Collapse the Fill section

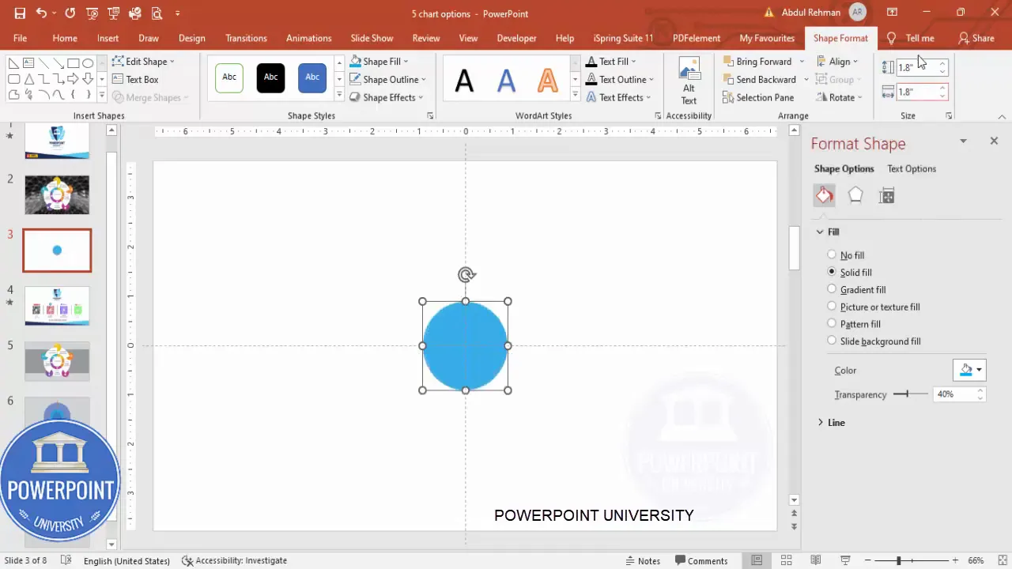pyautogui.click(x=828, y=232)
